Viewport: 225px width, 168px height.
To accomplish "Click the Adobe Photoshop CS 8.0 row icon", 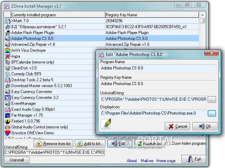I will pos(8,39).
